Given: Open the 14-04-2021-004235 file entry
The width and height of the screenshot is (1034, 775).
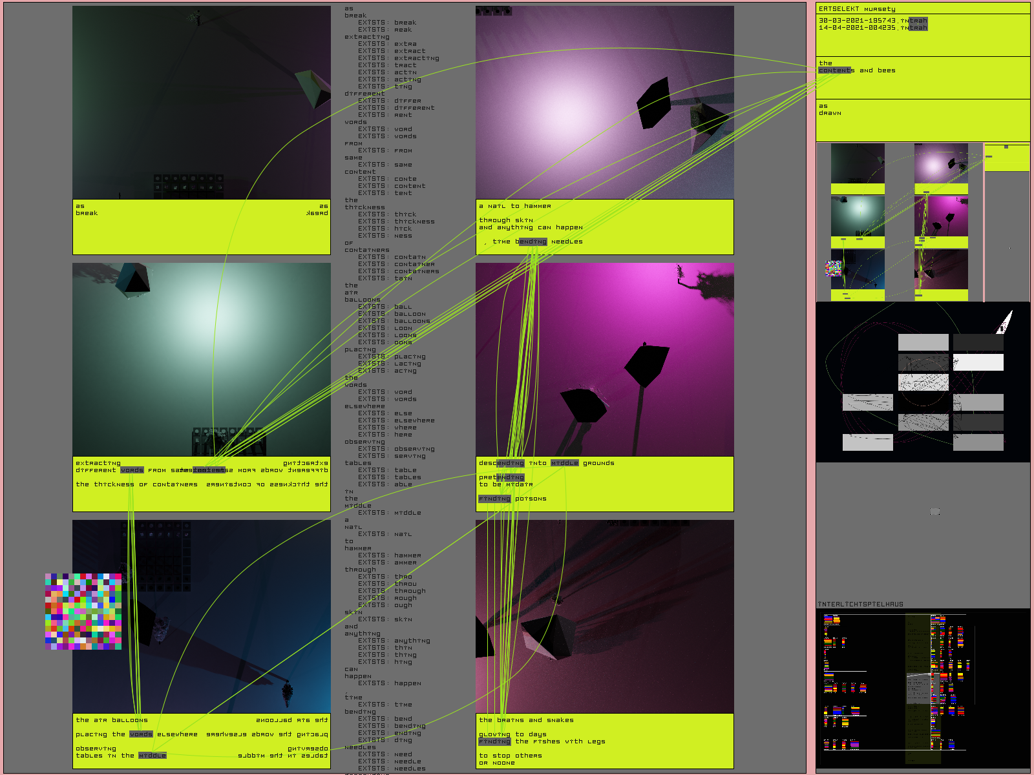Looking at the screenshot, I should pos(872,28).
